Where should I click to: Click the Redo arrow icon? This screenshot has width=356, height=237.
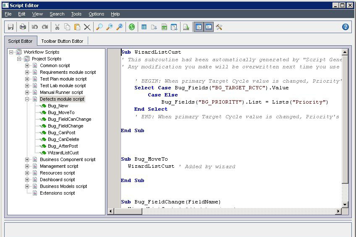(45, 27)
